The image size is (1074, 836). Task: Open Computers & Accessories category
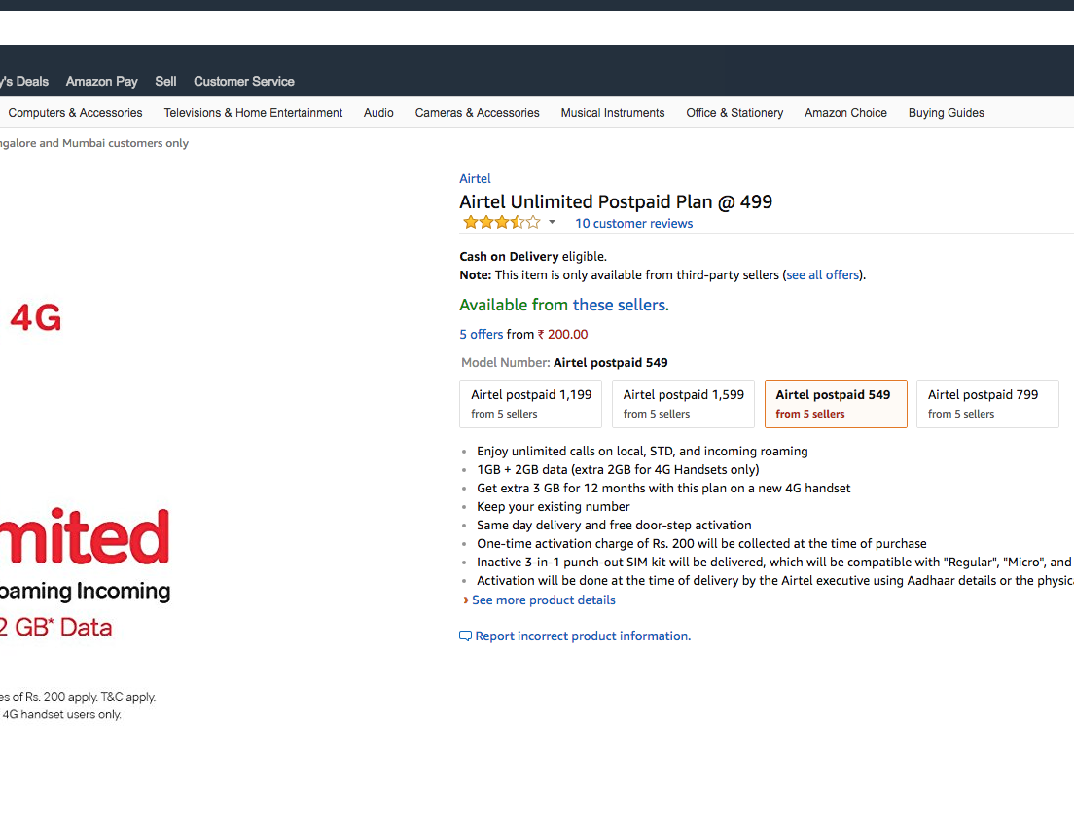(x=75, y=113)
